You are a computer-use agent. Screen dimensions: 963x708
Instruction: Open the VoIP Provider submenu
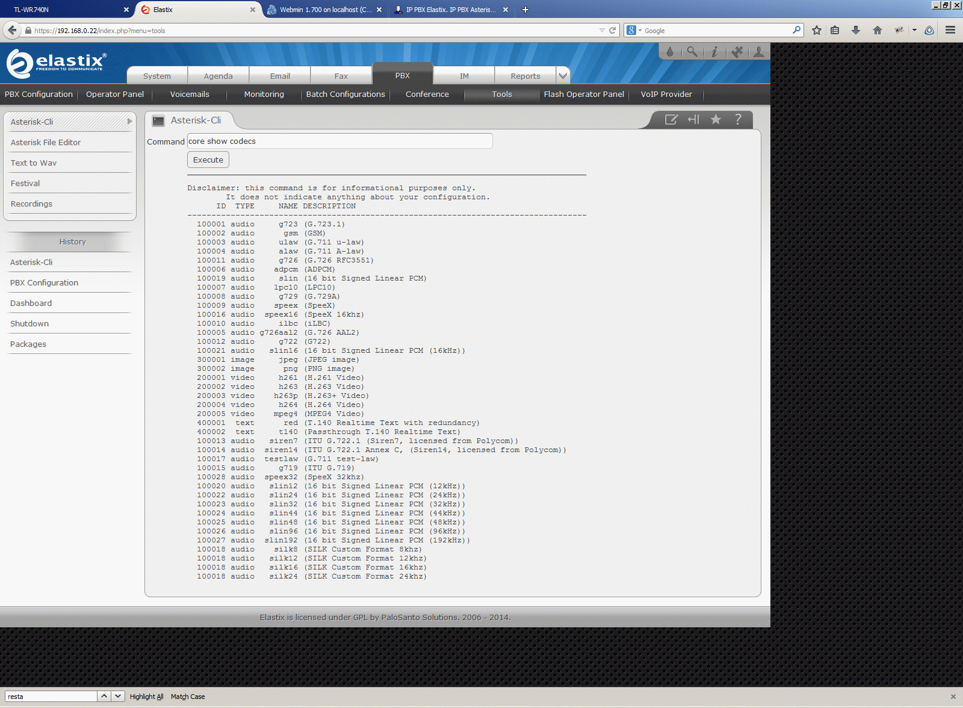(666, 94)
